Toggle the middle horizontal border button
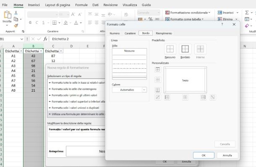This screenshot has width=256, height=167. click(x=158, y=80)
